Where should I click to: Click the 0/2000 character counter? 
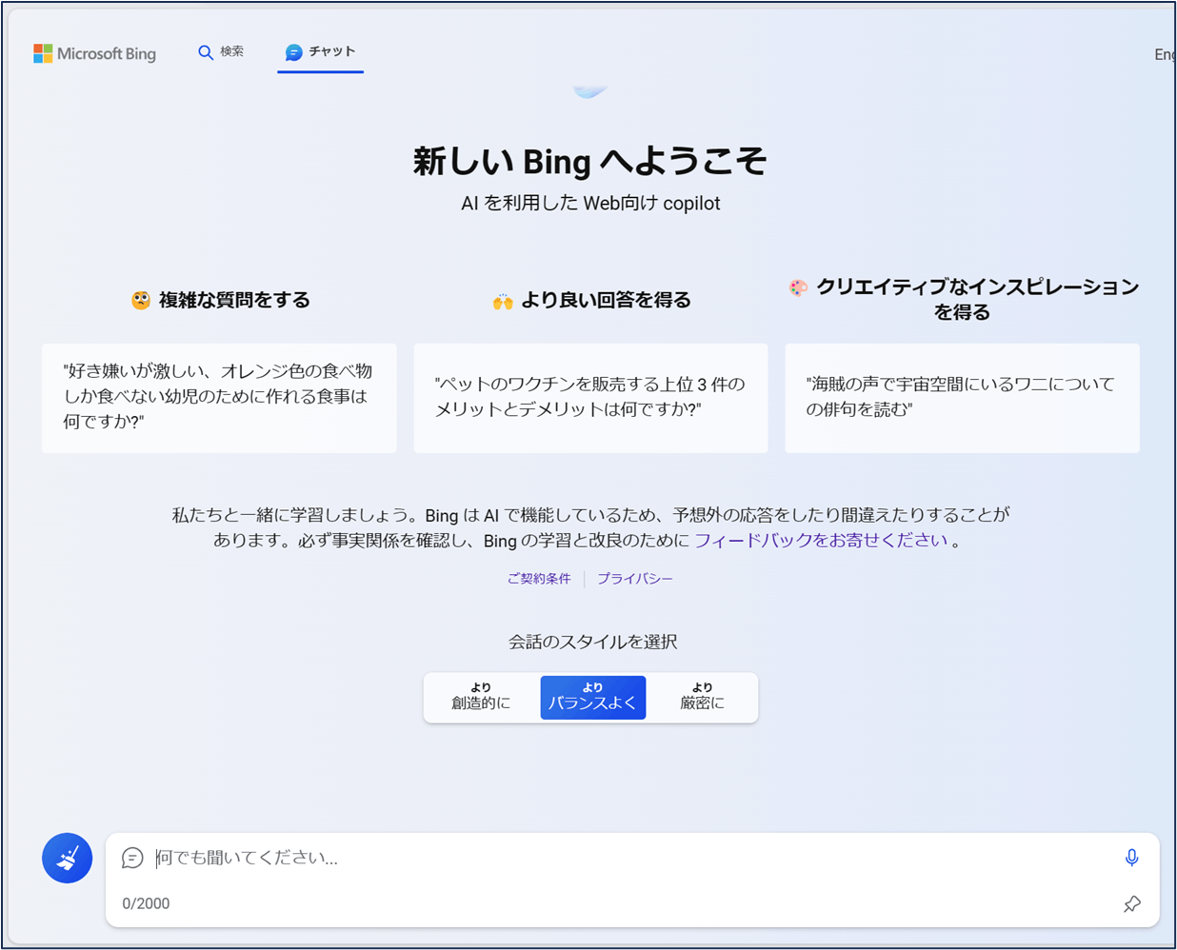pyautogui.click(x=146, y=903)
